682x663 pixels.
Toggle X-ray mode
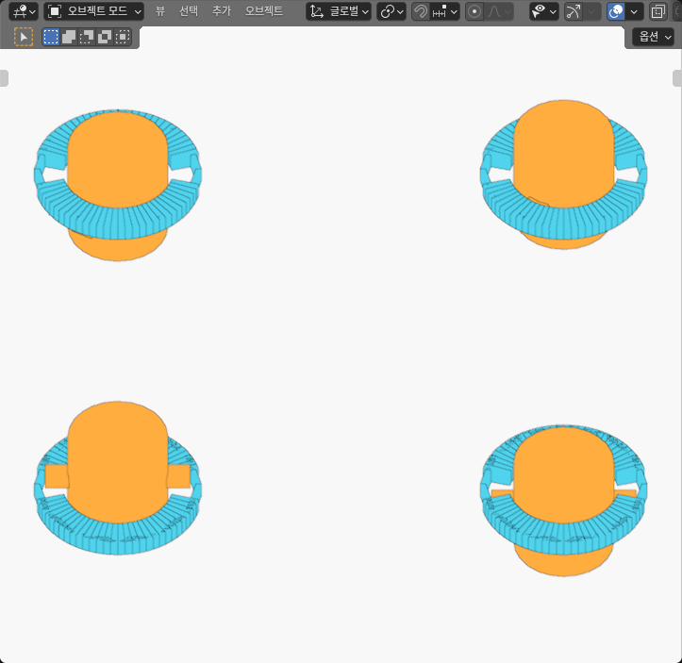(658, 11)
